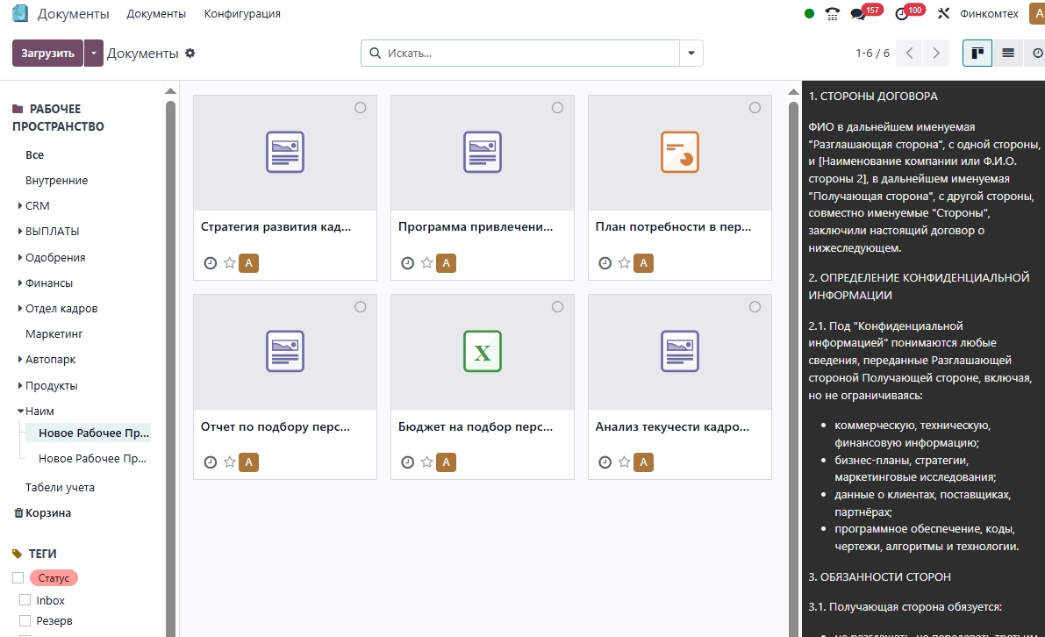Select the Стратегия развития document circle
Screen dimensions: 1045x637
[361, 108]
